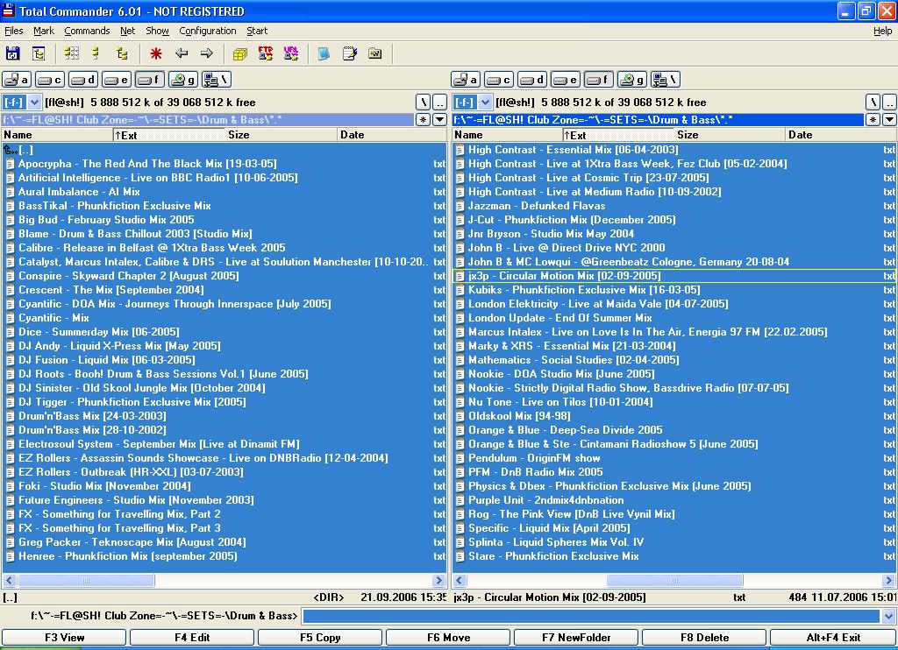Open the Commands menu
The height and width of the screenshot is (650, 898).
(x=87, y=31)
